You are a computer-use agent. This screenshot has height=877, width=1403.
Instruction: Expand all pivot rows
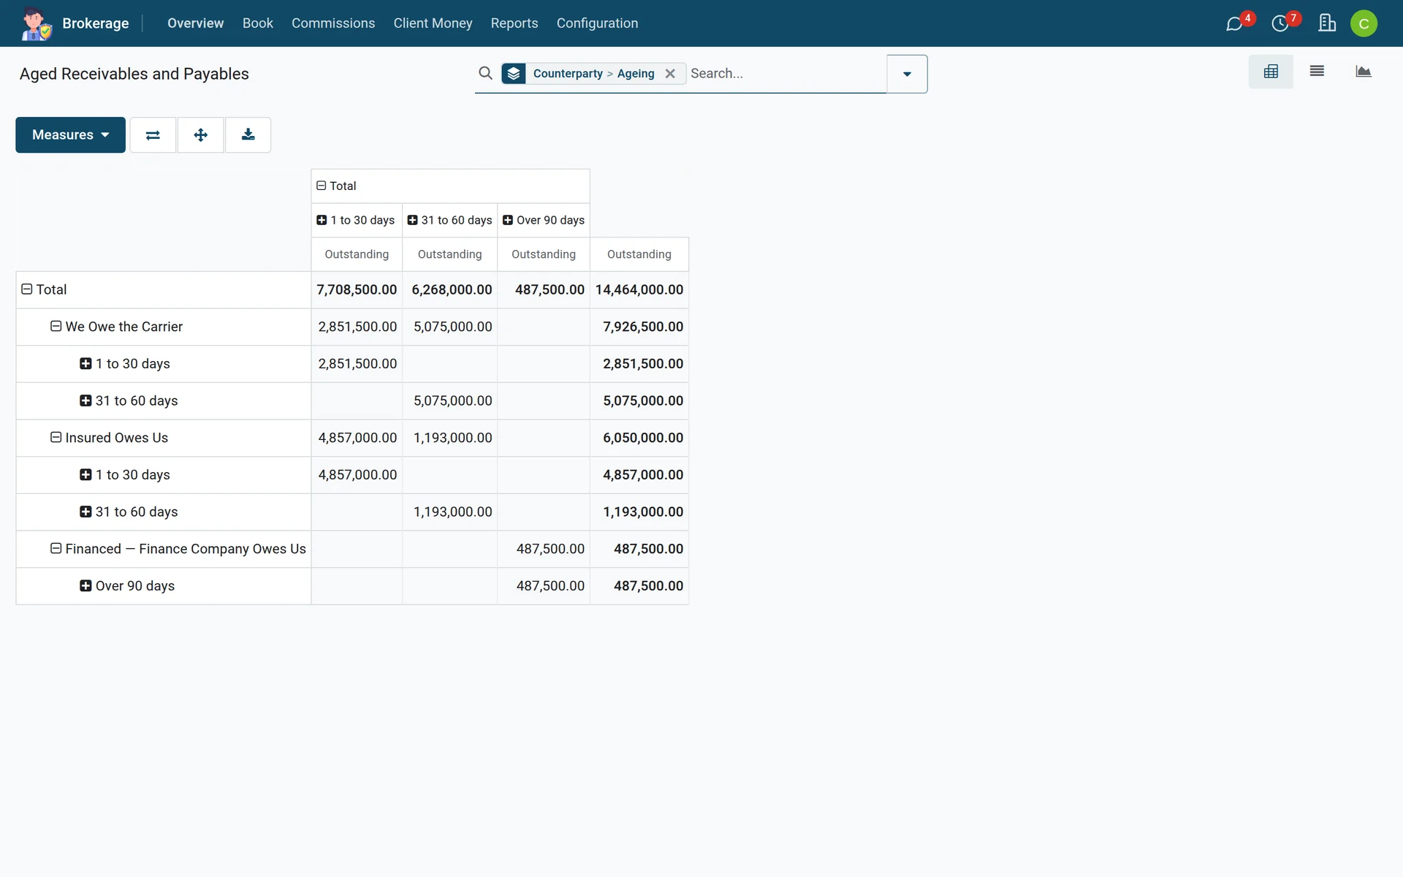200,134
